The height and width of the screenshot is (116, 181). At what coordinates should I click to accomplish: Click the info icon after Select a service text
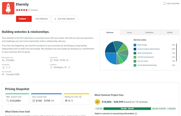click(136, 114)
